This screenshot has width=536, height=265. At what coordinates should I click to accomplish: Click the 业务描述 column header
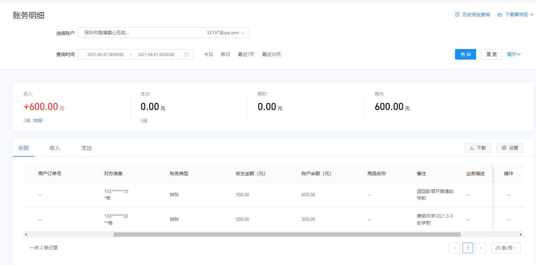pos(475,173)
